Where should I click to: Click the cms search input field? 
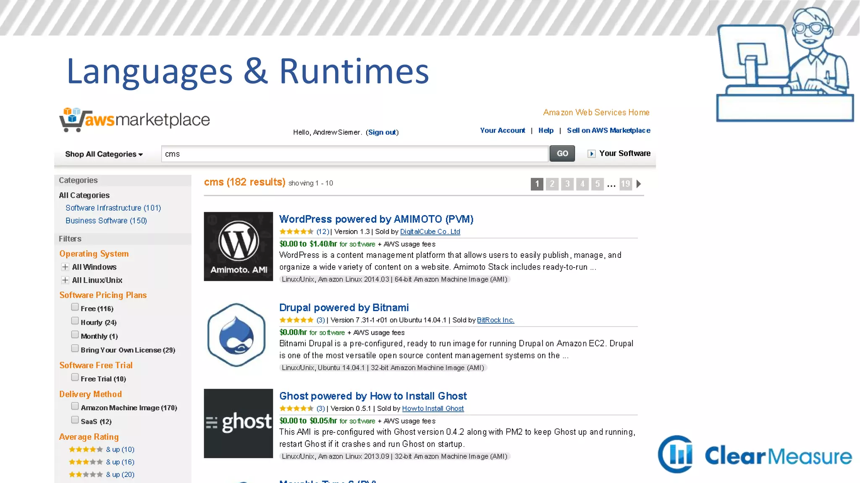pyautogui.click(x=355, y=154)
